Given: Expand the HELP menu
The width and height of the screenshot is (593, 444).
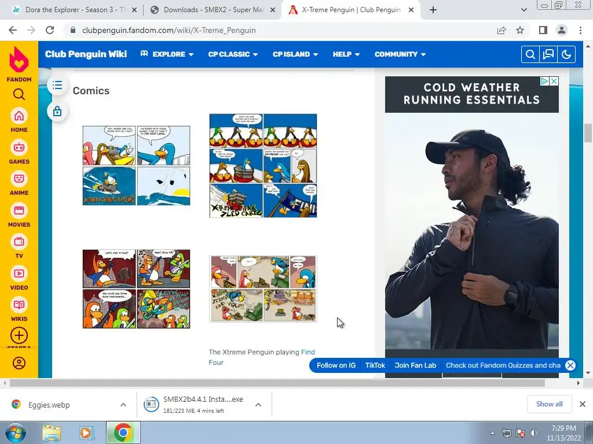Looking at the screenshot, I should pyautogui.click(x=346, y=54).
